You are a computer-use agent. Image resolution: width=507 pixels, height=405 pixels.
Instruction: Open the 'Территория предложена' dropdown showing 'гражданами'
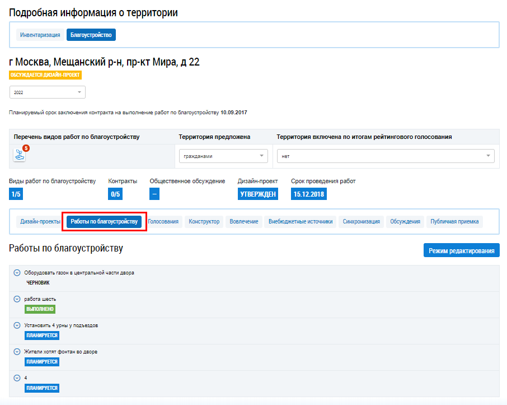(x=223, y=157)
